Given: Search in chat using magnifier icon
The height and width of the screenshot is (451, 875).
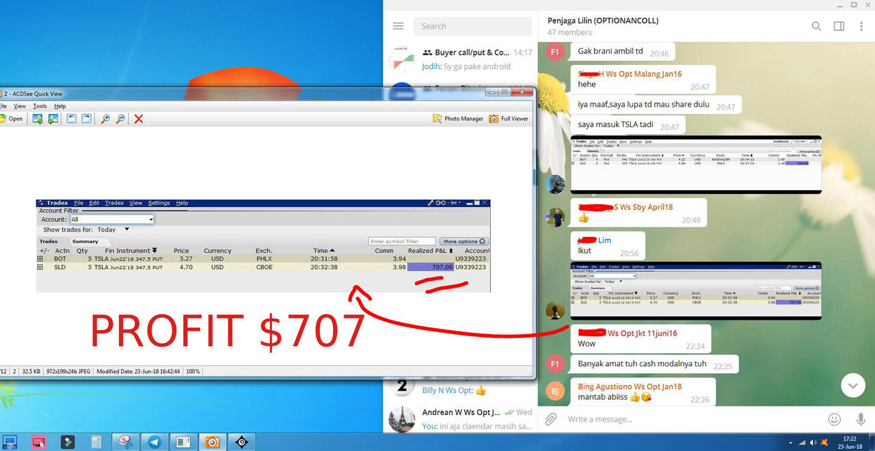Looking at the screenshot, I should point(816,26).
